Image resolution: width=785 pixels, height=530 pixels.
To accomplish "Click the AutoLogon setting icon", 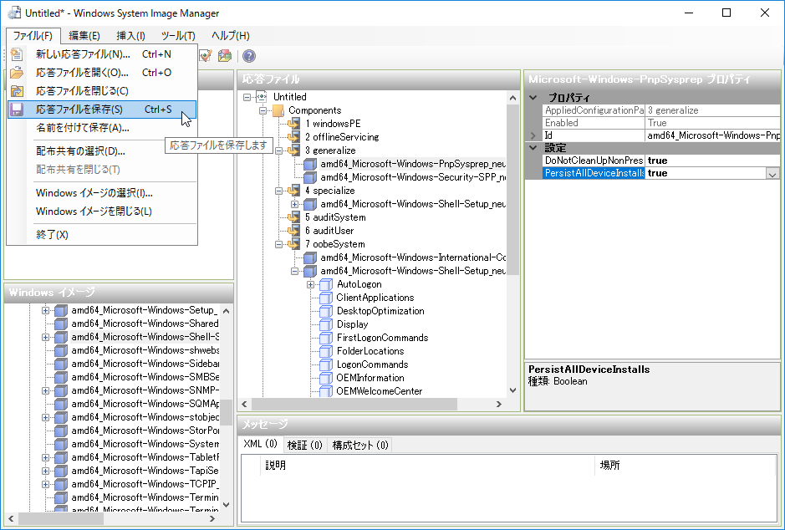I will pos(326,284).
